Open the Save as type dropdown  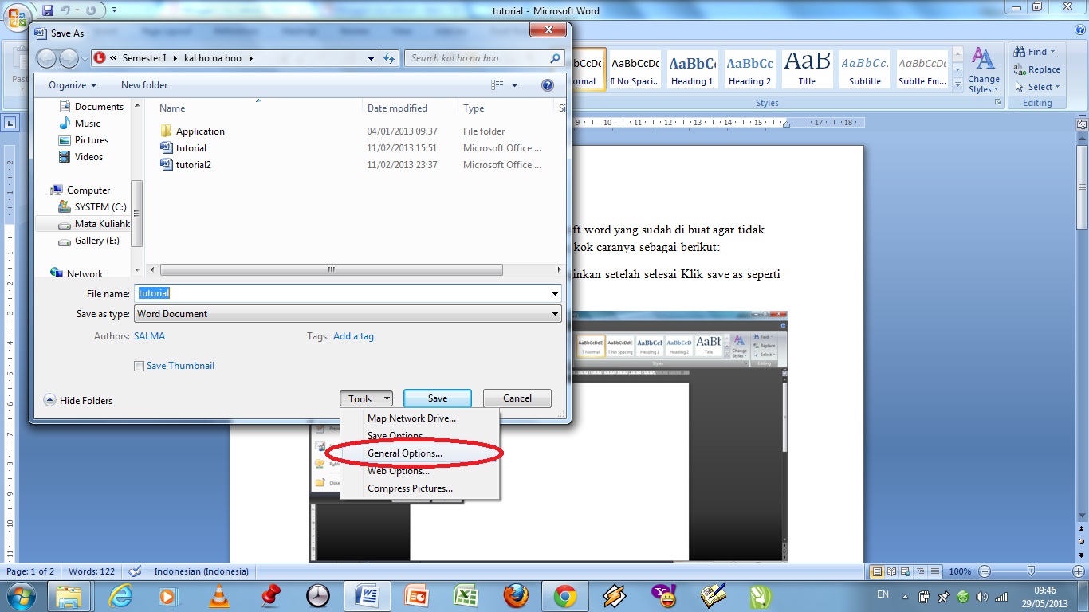click(348, 314)
